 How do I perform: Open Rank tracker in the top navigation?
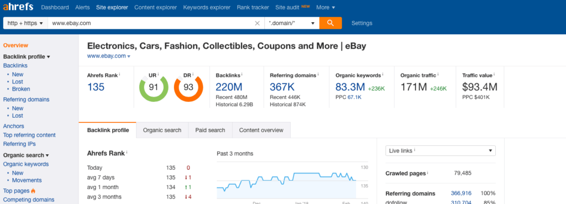[253, 7]
